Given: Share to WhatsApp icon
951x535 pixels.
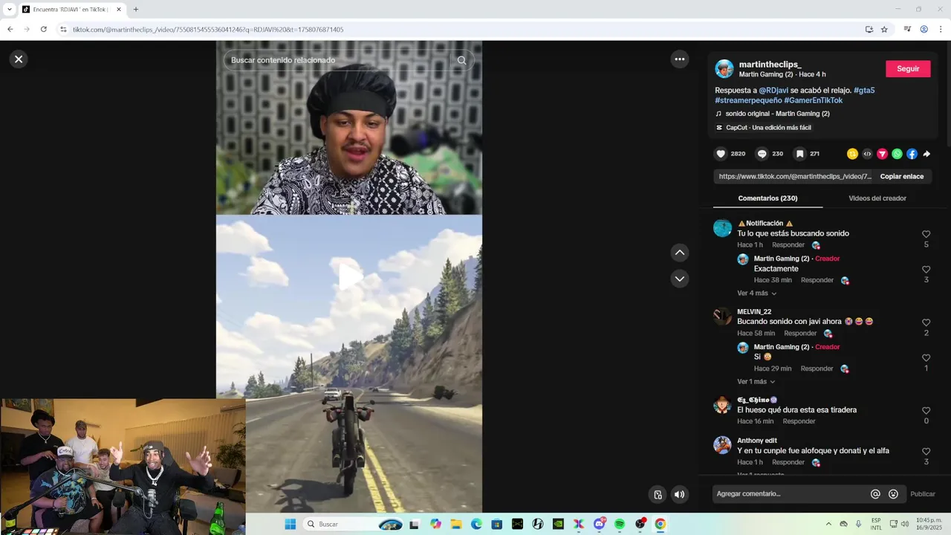Looking at the screenshot, I should click(x=897, y=154).
